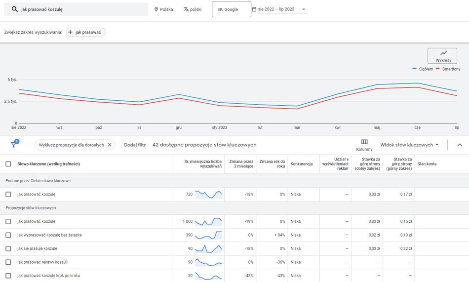
Task: Sort by the Konkurencja column header
Action: pos(302,164)
